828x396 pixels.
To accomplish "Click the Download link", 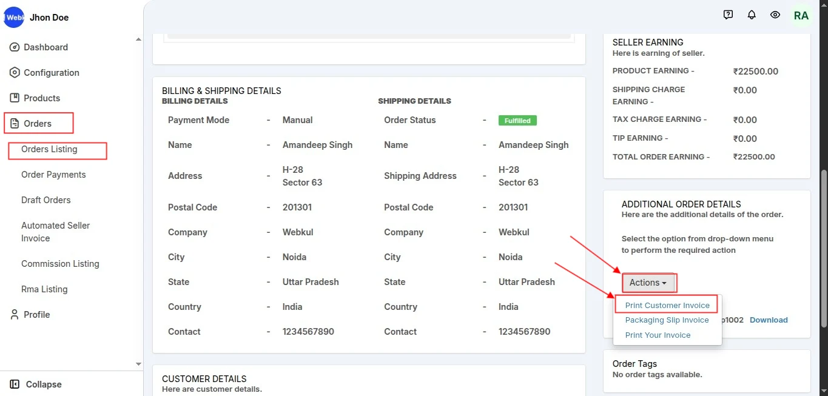I will click(x=769, y=320).
